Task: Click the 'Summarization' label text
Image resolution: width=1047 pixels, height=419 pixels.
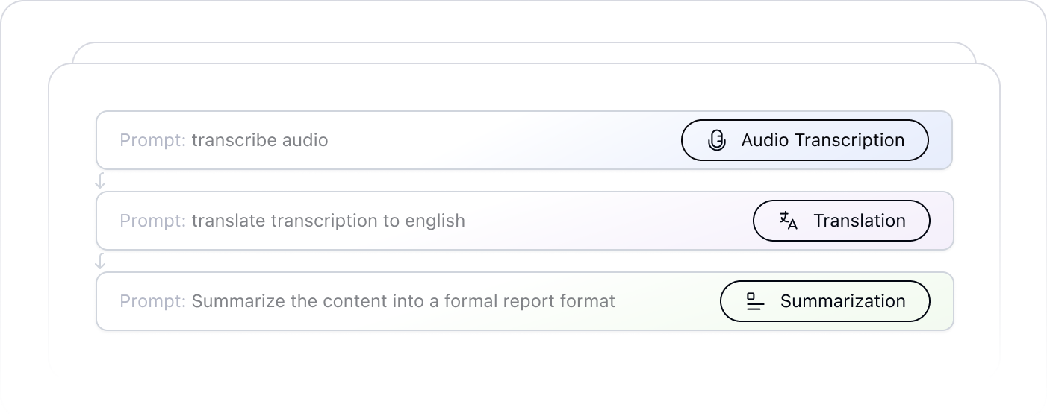Action: pyautogui.click(x=843, y=301)
